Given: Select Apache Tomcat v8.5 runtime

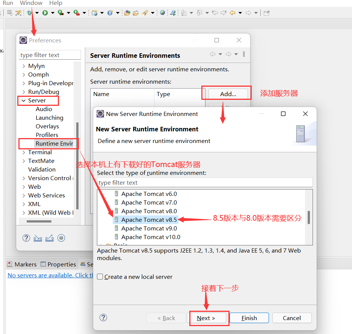Looking at the screenshot, I should [145, 220].
